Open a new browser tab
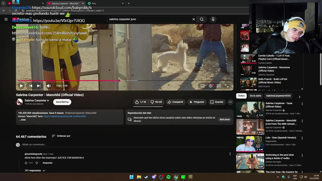The height and width of the screenshot is (181, 322). (129, 4)
